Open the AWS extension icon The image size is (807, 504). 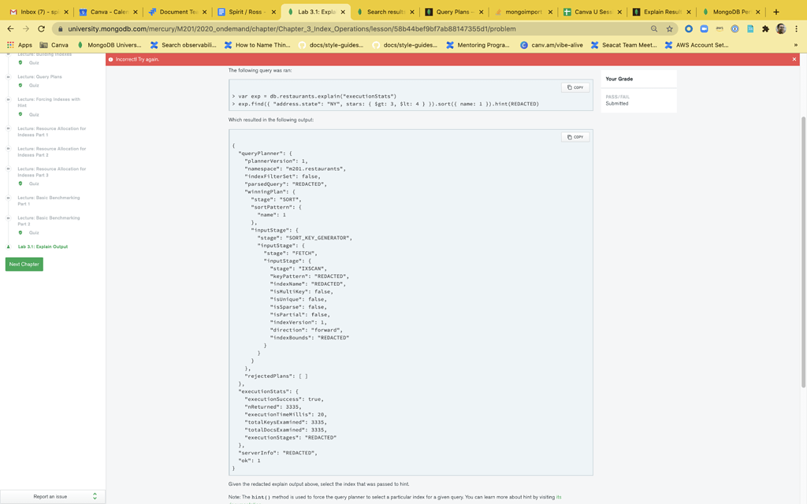click(720, 29)
